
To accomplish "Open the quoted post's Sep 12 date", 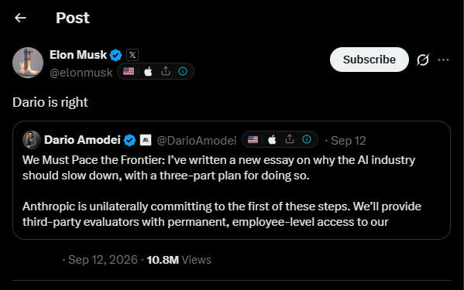I will 349,141.
